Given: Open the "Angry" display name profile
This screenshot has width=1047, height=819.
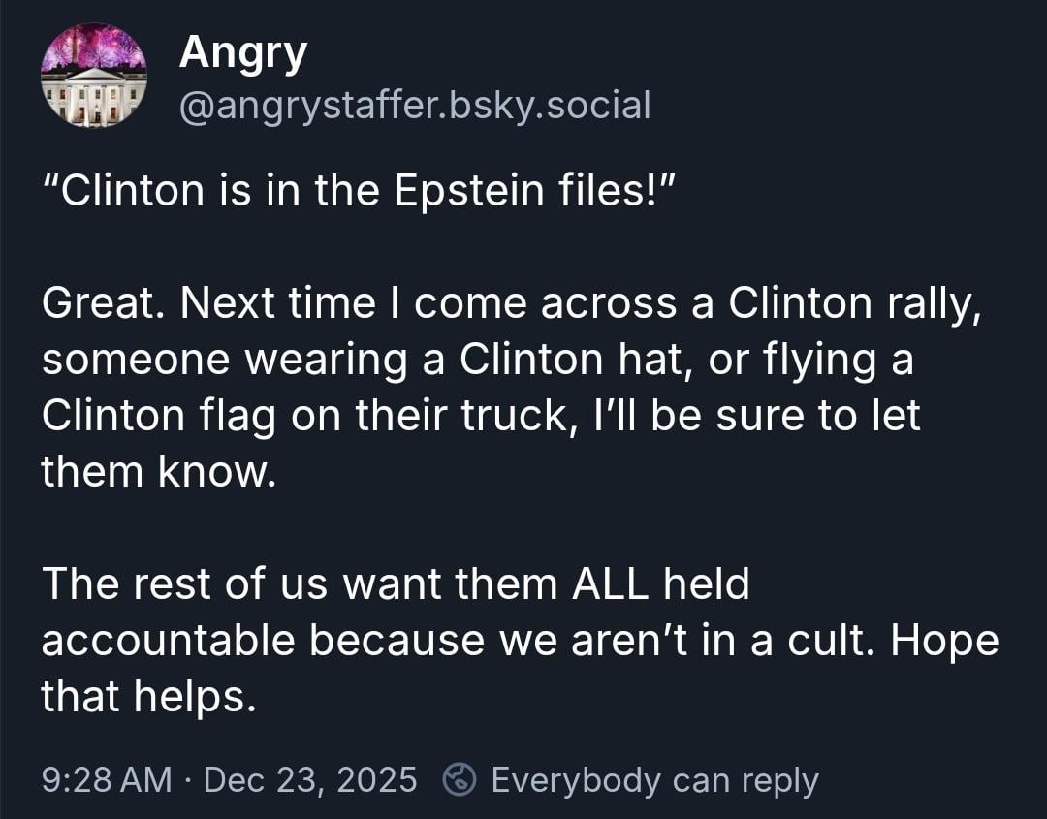Looking at the screenshot, I should pyautogui.click(x=242, y=53).
